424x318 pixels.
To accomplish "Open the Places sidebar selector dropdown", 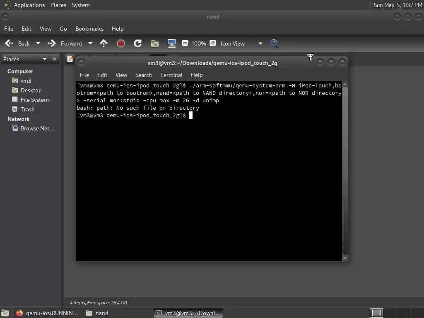I will pyautogui.click(x=25, y=59).
